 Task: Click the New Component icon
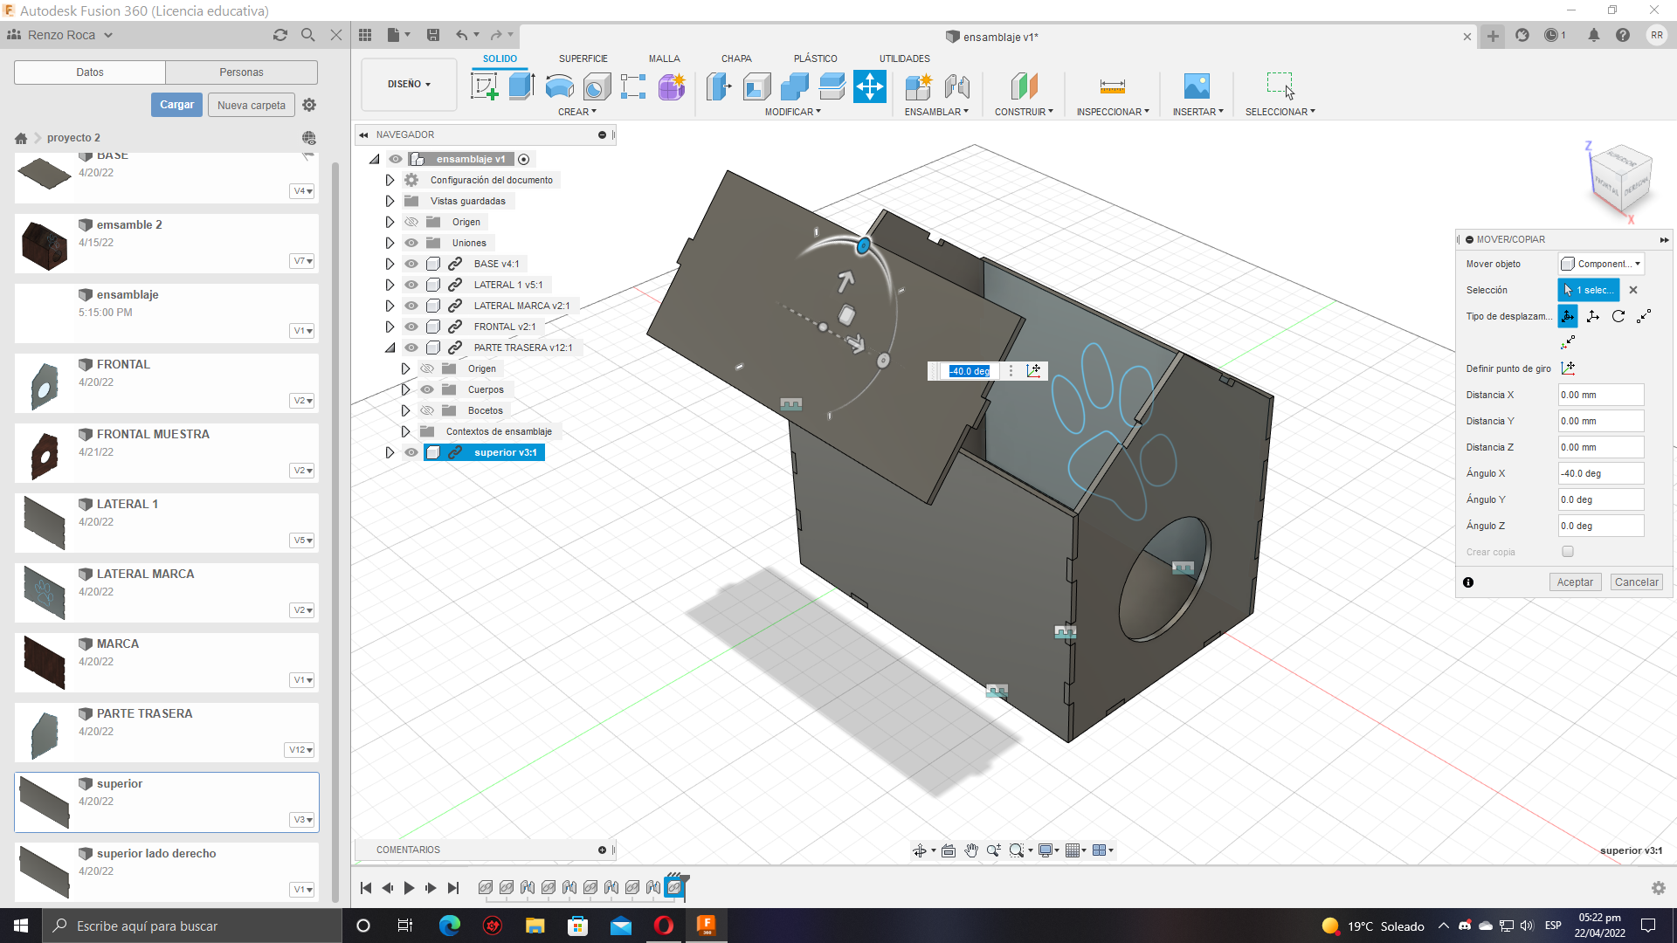[919, 86]
